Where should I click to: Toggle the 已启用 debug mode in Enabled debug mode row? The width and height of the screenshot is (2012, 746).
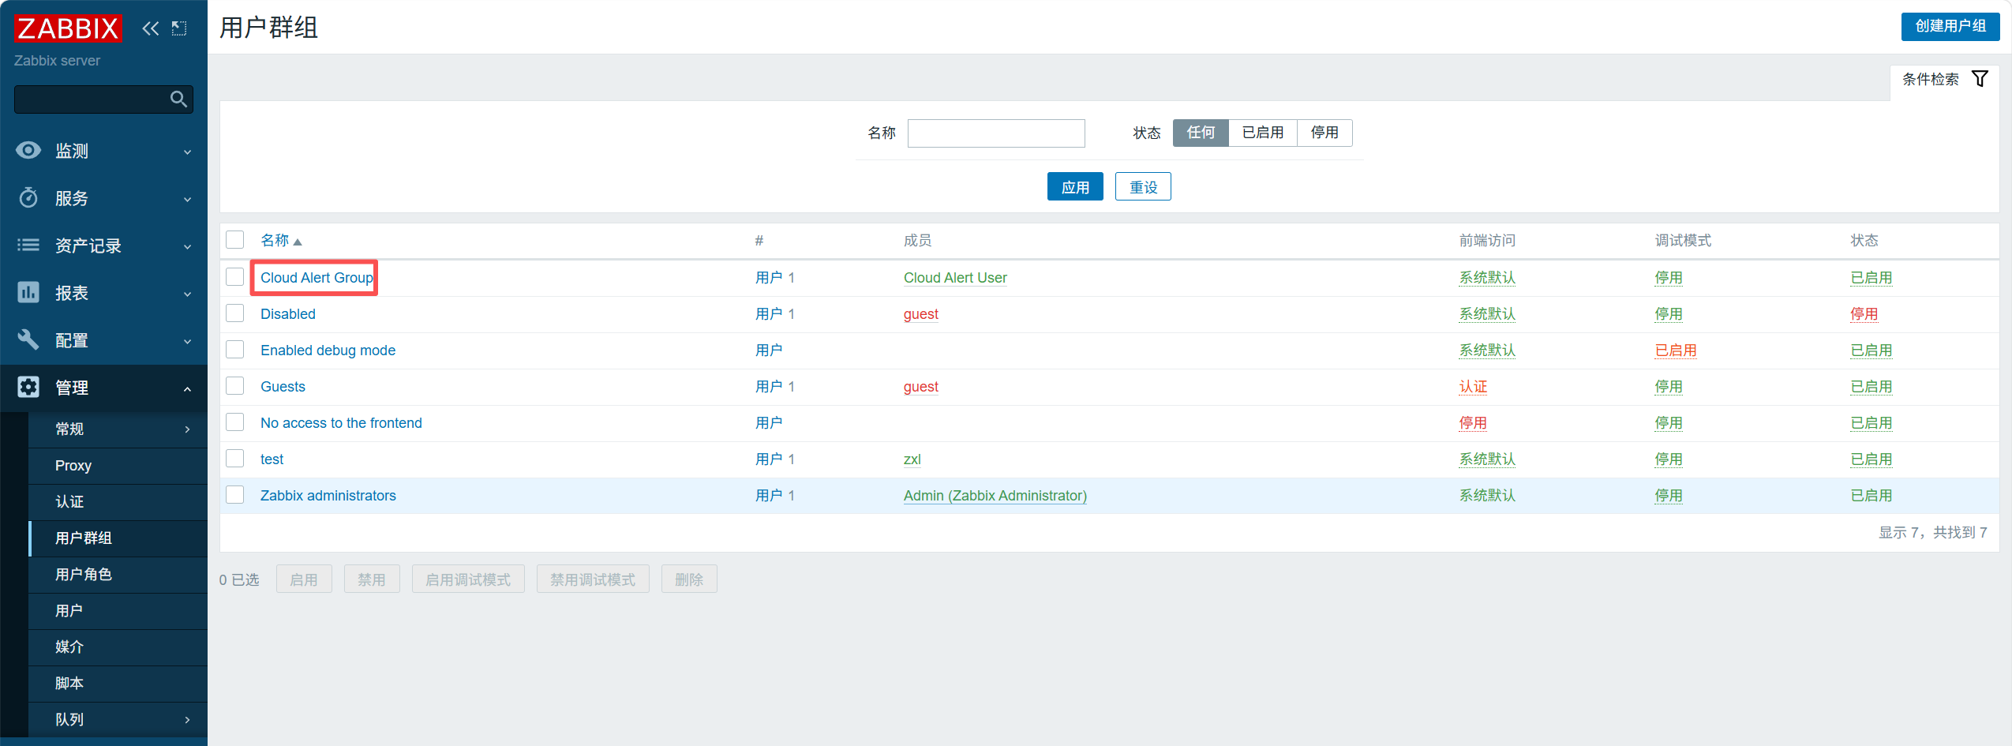coord(1675,351)
